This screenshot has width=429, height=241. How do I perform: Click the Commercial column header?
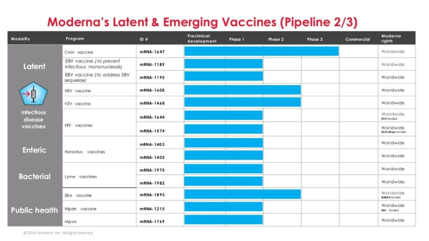click(x=357, y=39)
